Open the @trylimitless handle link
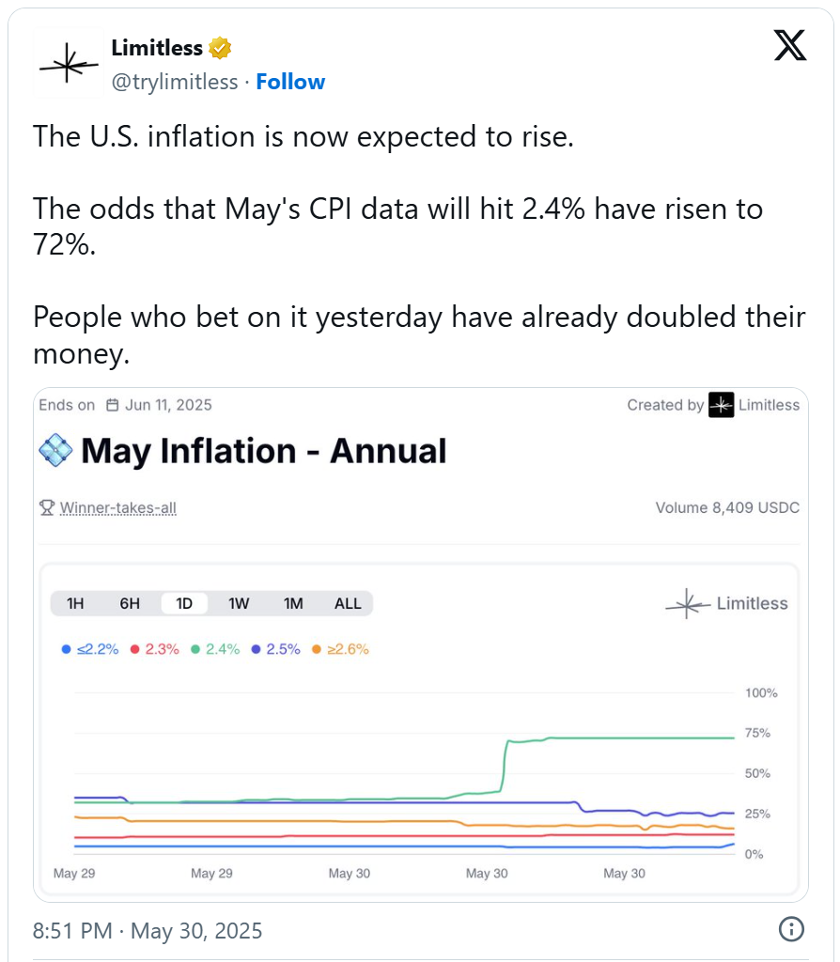Viewport: 840px width, 962px height. coord(175,82)
